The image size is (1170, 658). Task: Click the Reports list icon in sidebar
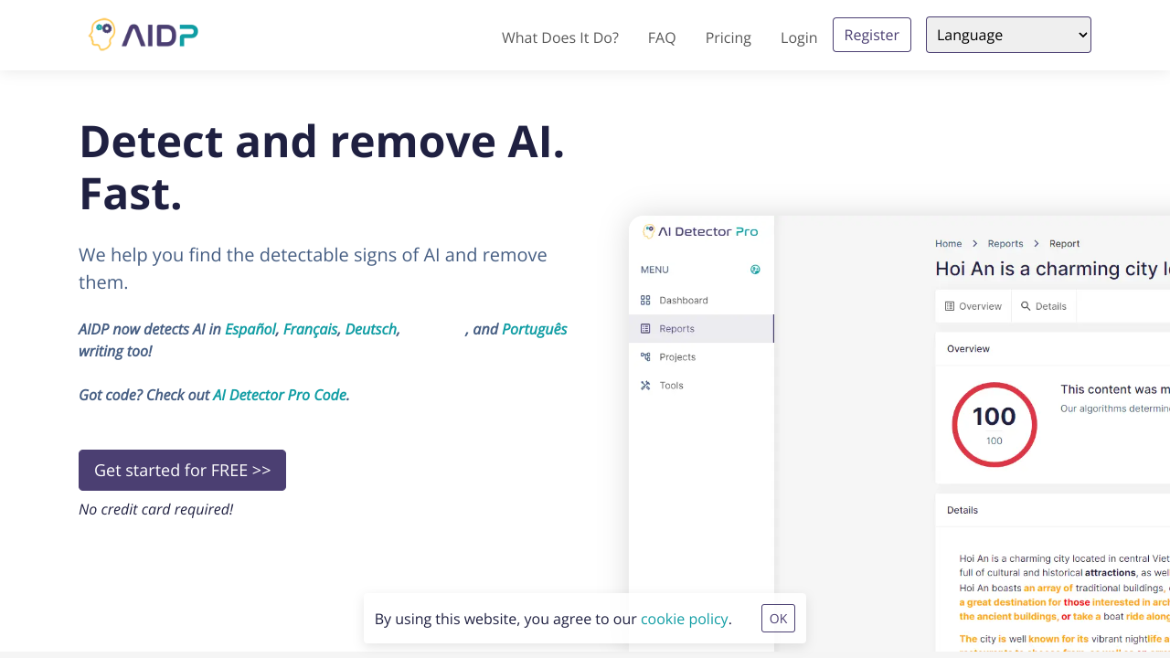click(x=645, y=328)
